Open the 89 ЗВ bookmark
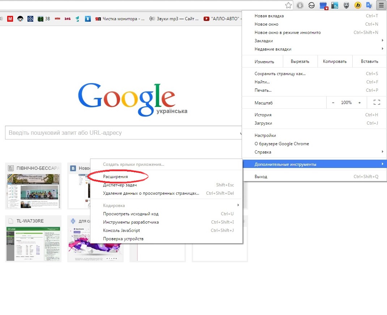This screenshot has height=315, width=387. [x=44, y=19]
